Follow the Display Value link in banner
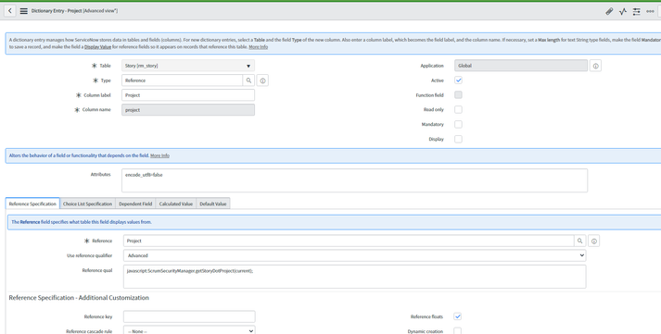This screenshot has width=661, height=334. pyautogui.click(x=97, y=47)
